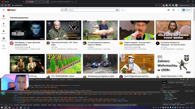Open Library in the left sidebar
Screen dimensions: 195x109
4,39
